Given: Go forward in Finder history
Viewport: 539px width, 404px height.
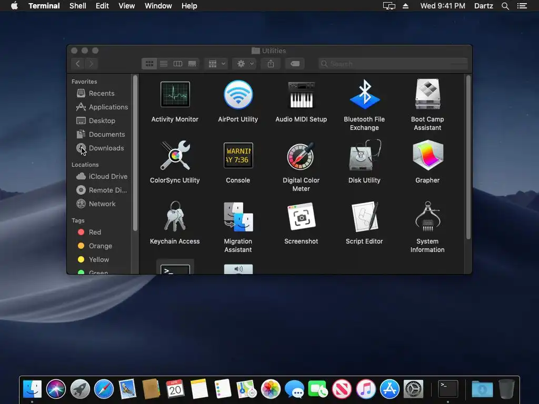Looking at the screenshot, I should [92, 64].
